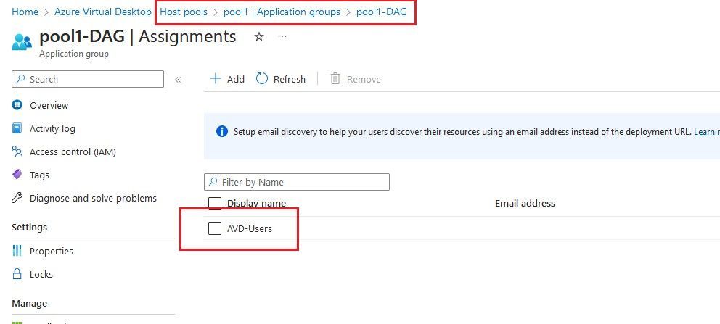This screenshot has width=720, height=324.
Task: Click the Filter by Name field
Action: [297, 182]
